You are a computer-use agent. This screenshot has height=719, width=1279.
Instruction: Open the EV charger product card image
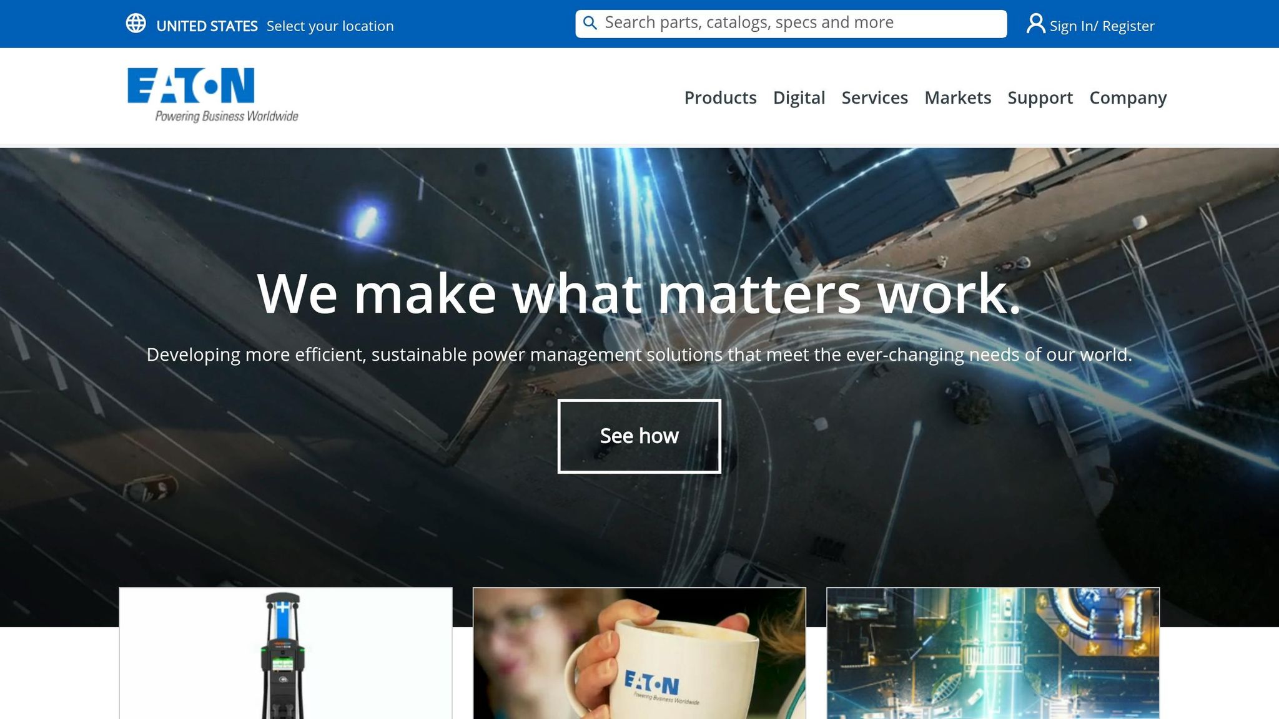coord(285,653)
